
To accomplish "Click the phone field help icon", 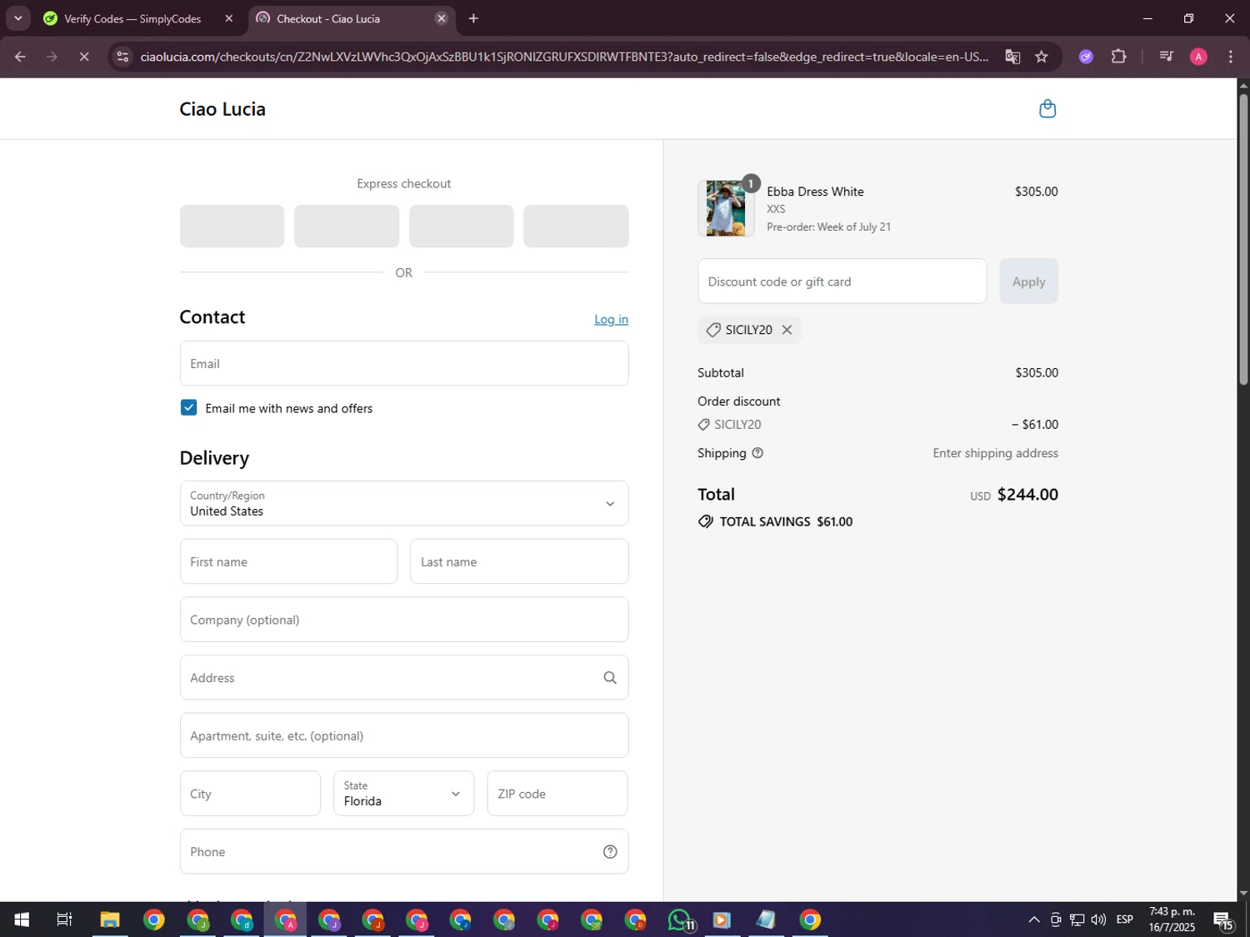I will pyautogui.click(x=610, y=851).
